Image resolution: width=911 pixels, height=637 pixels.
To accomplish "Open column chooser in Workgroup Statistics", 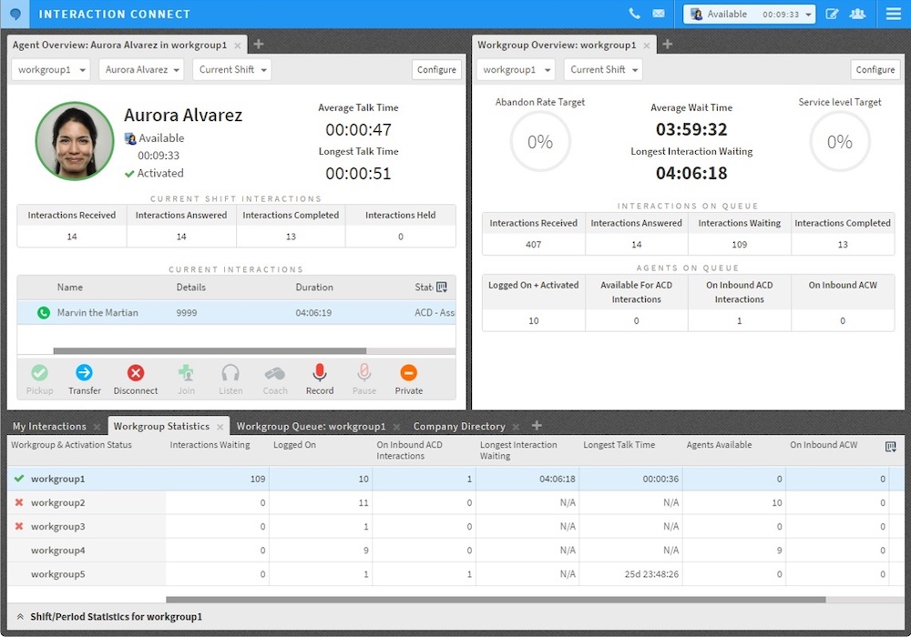I will click(x=890, y=447).
